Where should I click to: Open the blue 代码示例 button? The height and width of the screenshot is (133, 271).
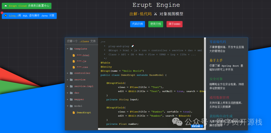[x=138, y=24]
